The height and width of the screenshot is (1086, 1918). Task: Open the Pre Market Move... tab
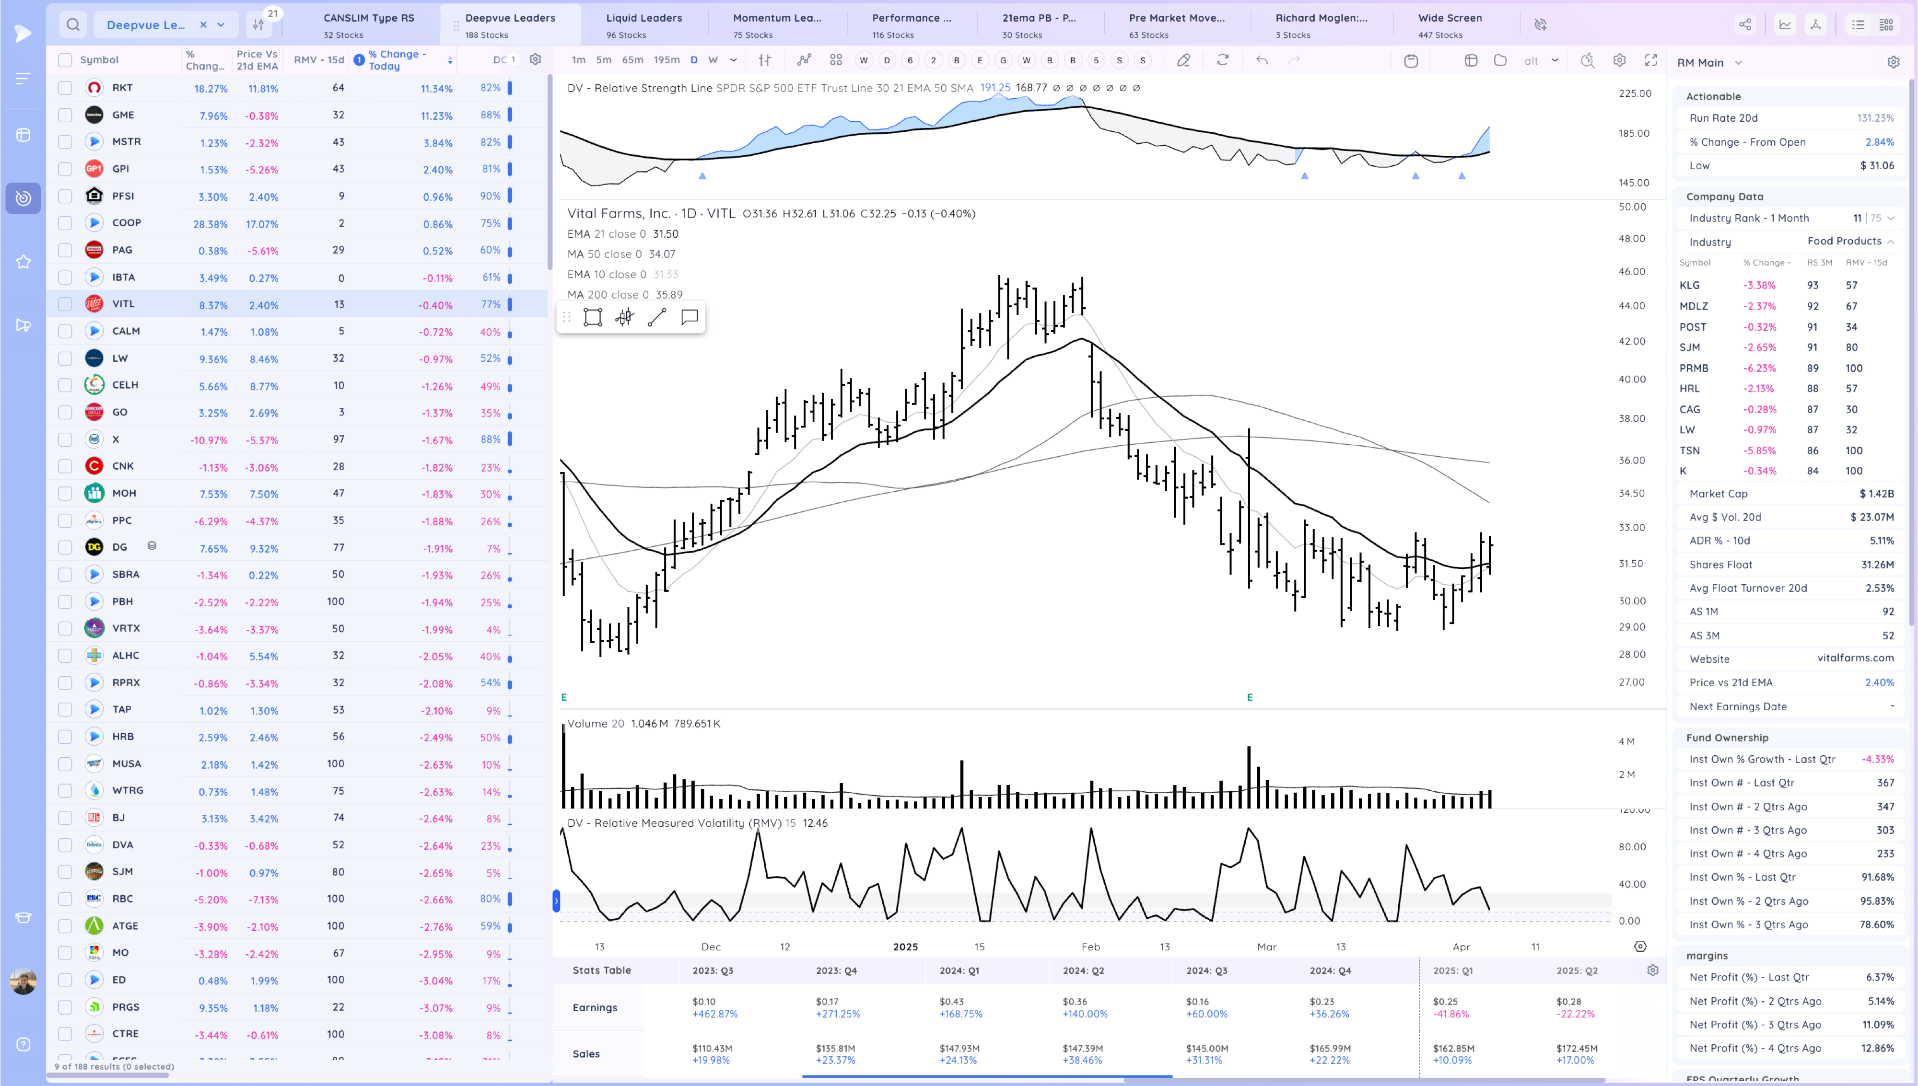[1176, 25]
